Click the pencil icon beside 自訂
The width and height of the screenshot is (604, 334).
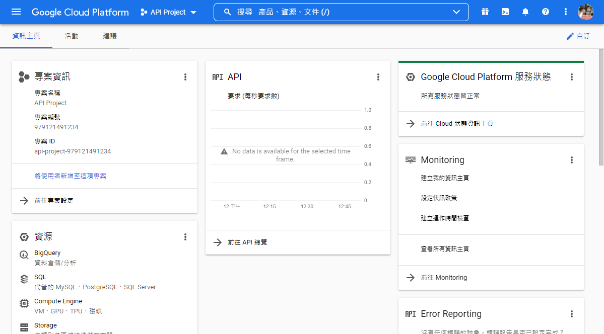tap(570, 36)
